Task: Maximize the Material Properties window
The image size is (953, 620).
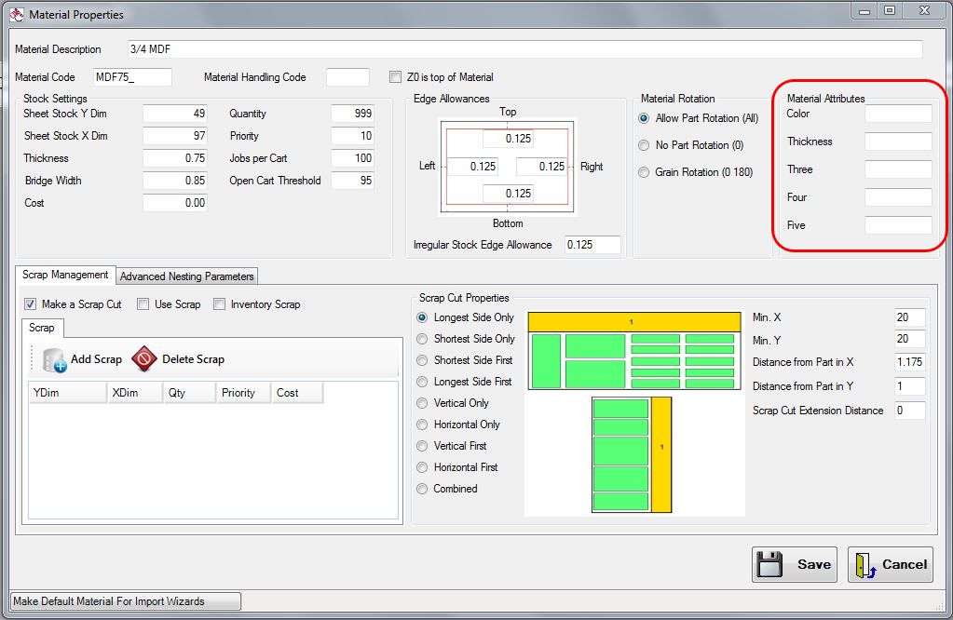Action: (889, 11)
